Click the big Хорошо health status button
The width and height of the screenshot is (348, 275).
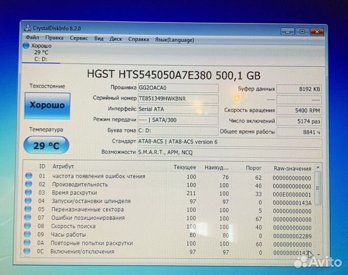(x=47, y=106)
